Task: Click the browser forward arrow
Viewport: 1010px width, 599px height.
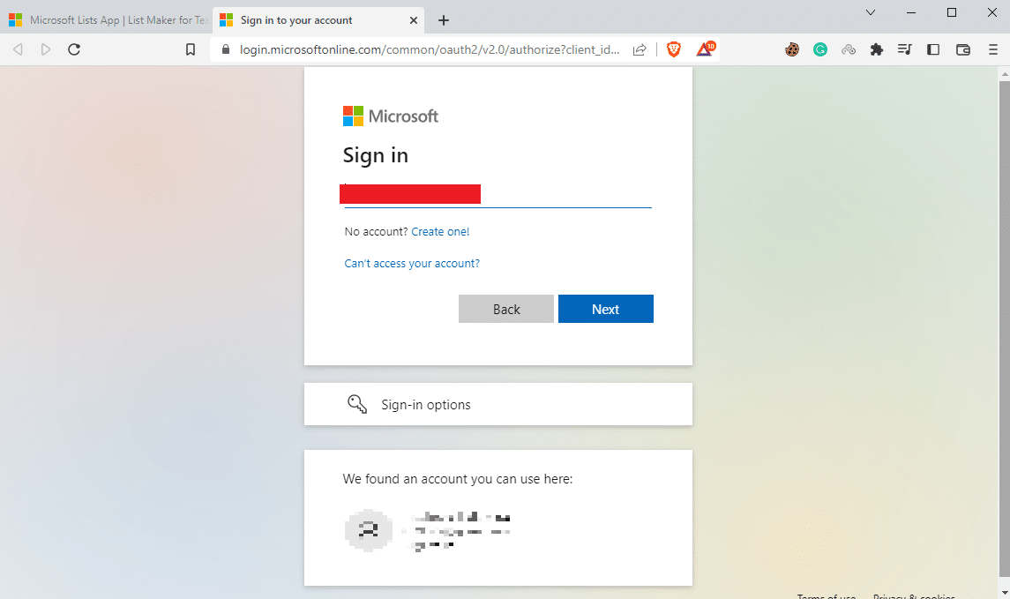Action: [x=45, y=49]
